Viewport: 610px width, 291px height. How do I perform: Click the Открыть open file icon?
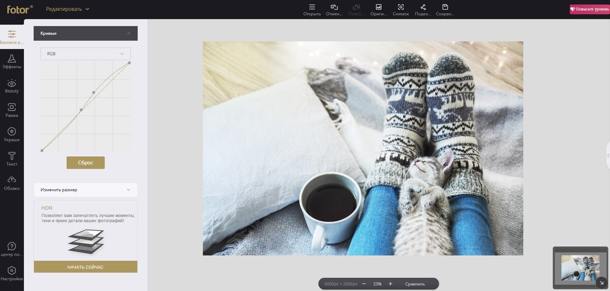tap(312, 10)
